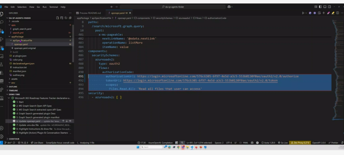Refresh the Explorer tree
Viewport: 344px width, 155px height.
(x=66, y=18)
